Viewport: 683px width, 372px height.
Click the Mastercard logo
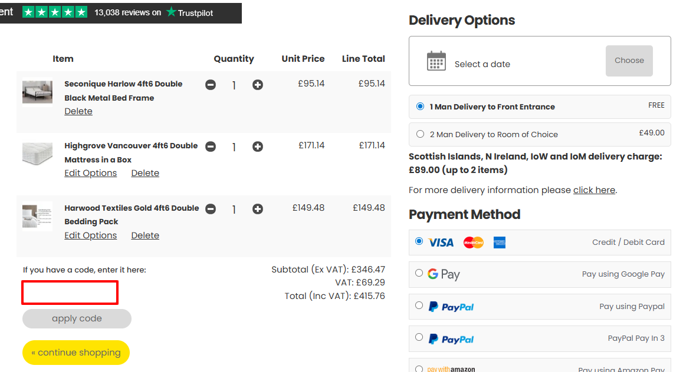(474, 243)
